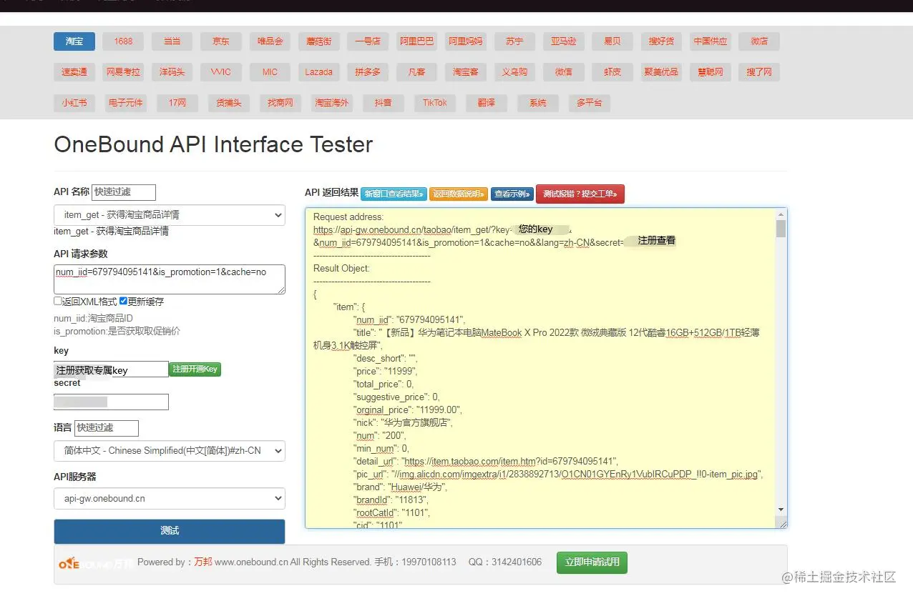The image size is (913, 601).
Task: Switch to the 京东 platform tab
Action: pyautogui.click(x=221, y=41)
